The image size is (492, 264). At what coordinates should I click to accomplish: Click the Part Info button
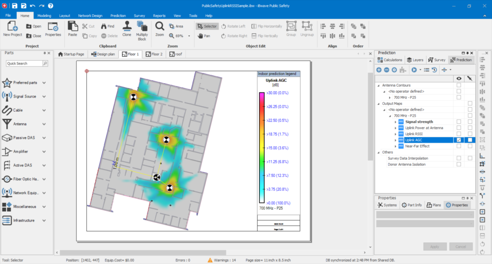(411, 205)
